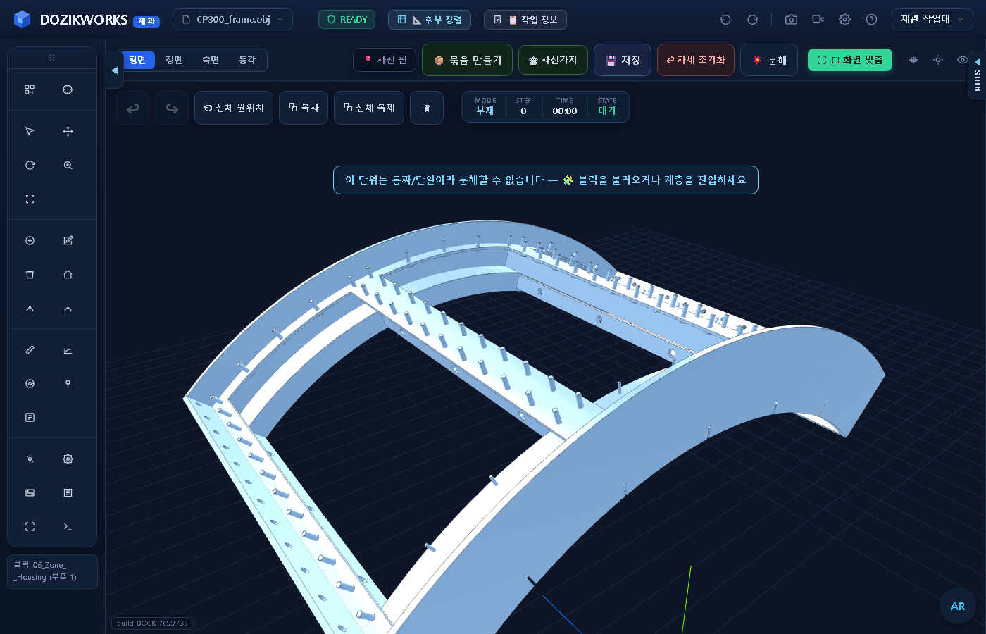Click the drag handle atop the left toolbar
986x634 pixels.
click(x=52, y=58)
